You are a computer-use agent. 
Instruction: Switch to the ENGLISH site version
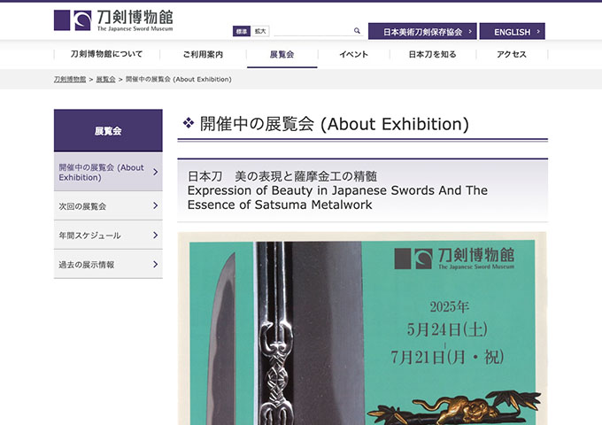pos(513,32)
